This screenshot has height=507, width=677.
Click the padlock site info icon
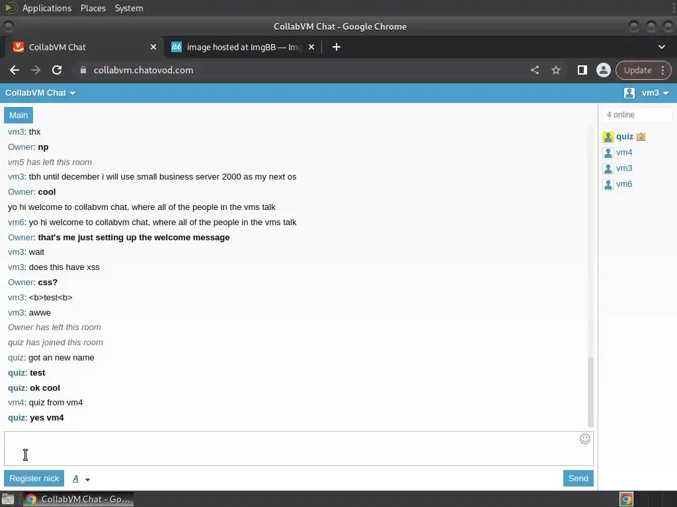point(83,70)
